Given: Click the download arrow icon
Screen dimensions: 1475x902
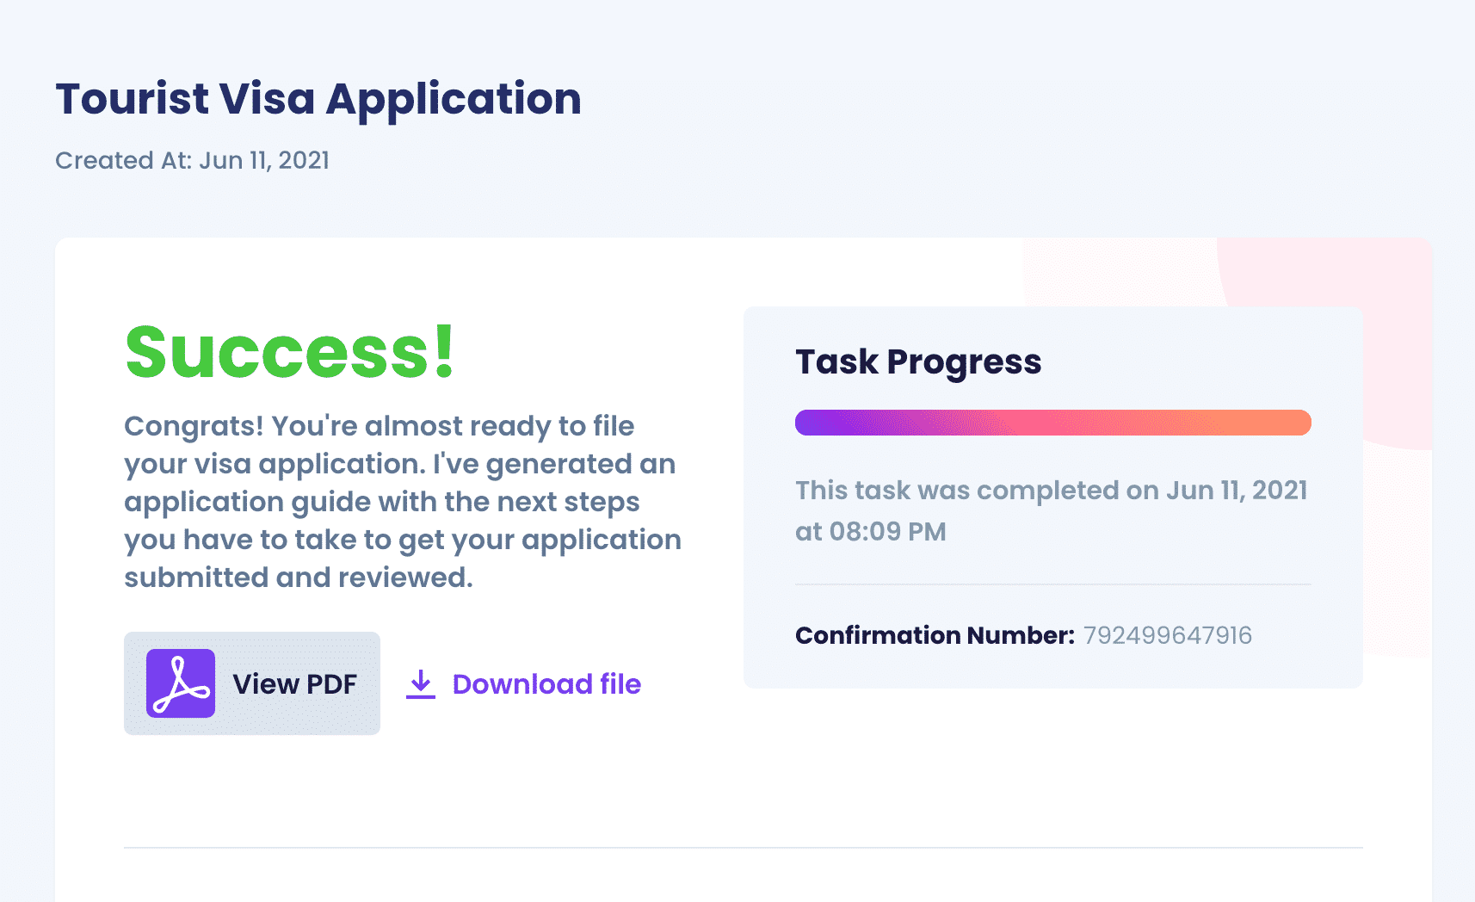Looking at the screenshot, I should click(421, 684).
